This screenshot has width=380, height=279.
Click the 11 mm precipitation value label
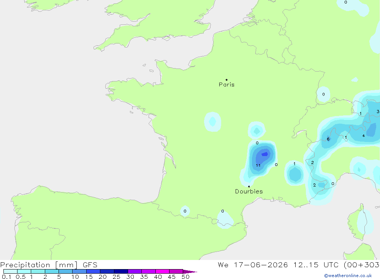[258, 165]
